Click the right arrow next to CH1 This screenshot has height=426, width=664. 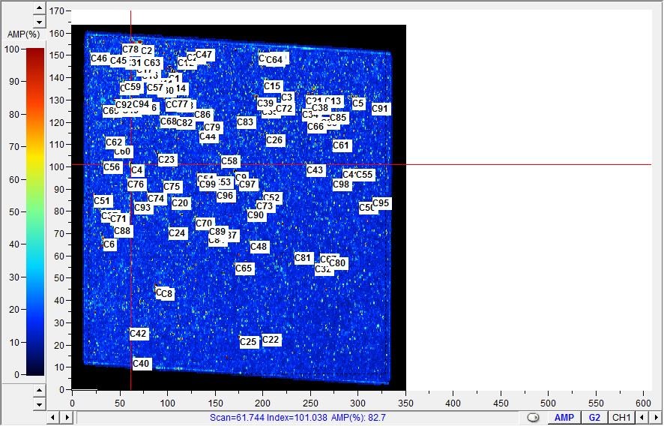tap(656, 417)
